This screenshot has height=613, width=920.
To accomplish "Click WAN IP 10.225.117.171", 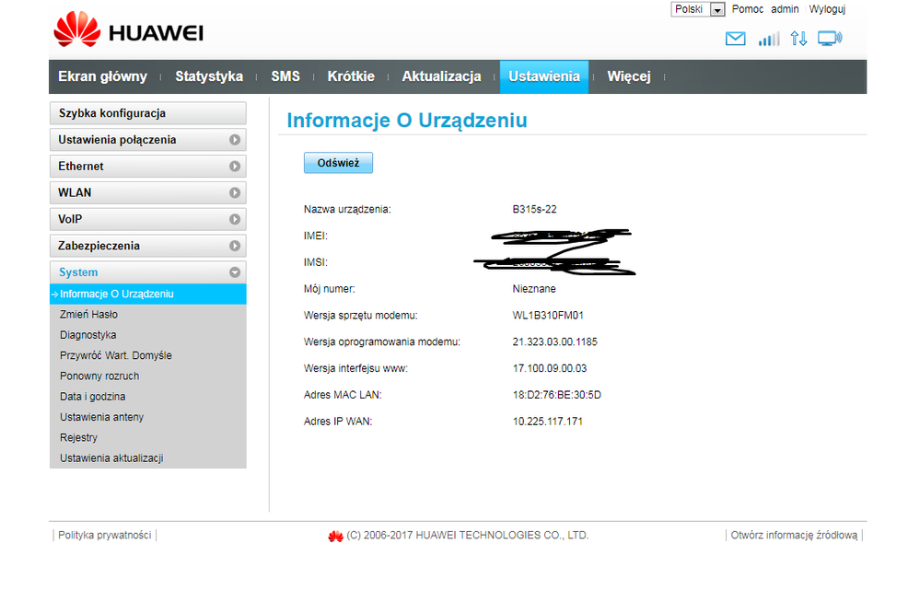I will tap(548, 422).
